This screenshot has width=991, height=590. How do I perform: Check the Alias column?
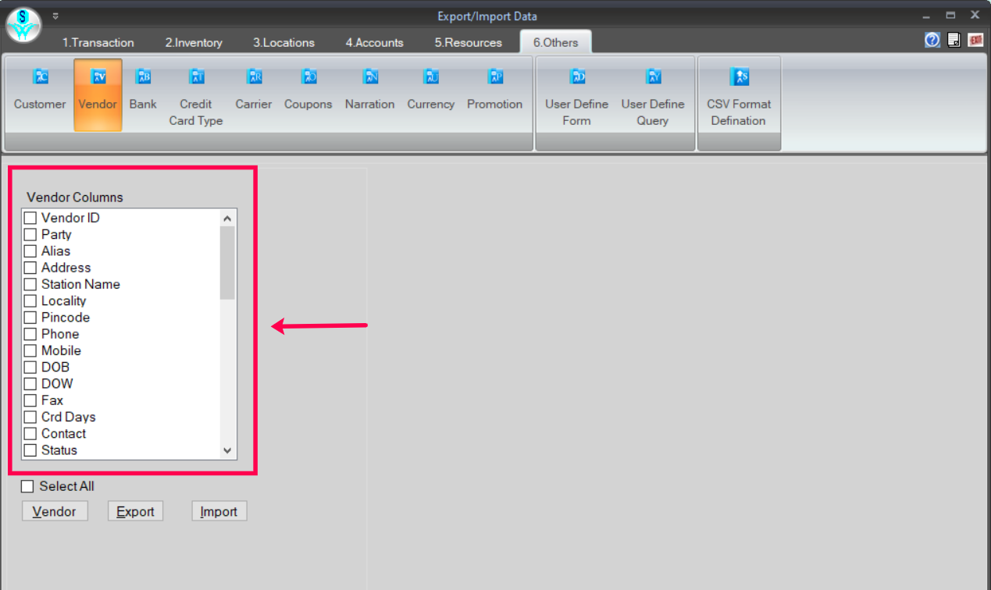click(x=30, y=251)
